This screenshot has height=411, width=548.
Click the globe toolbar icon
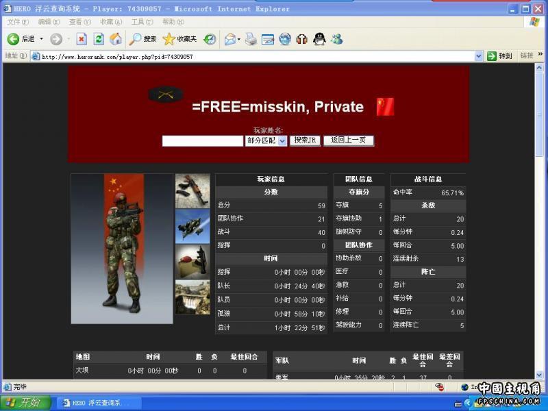click(x=285, y=39)
